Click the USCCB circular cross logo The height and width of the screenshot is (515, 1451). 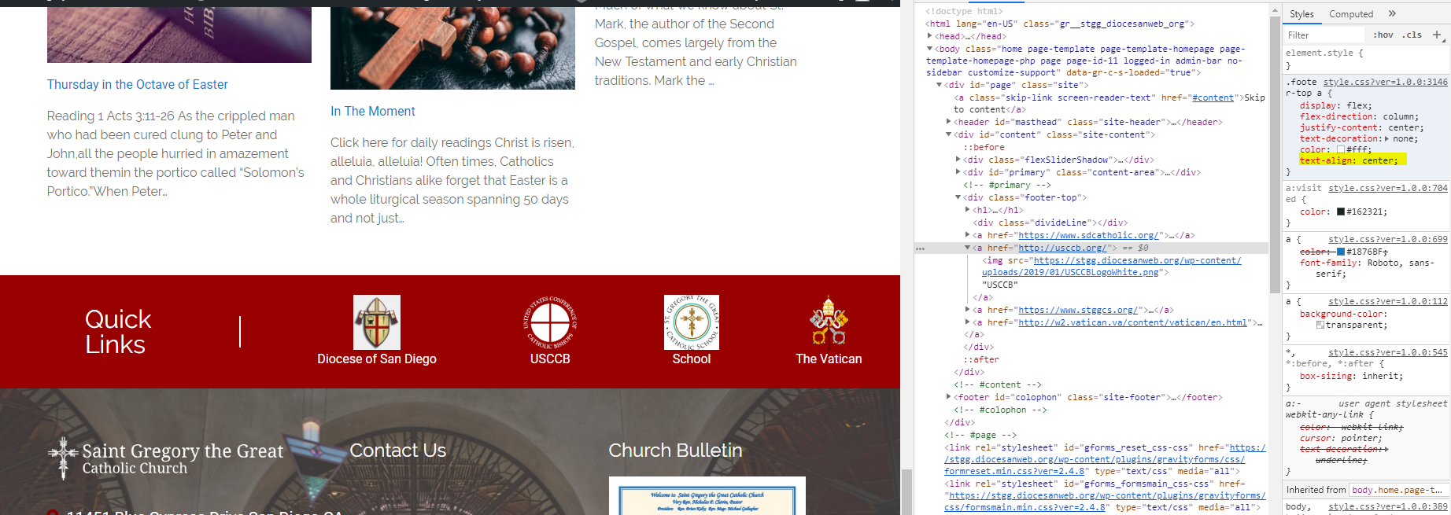pos(550,322)
